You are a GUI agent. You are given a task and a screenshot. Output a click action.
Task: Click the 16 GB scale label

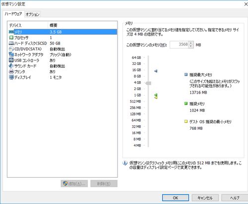[x=136, y=70]
